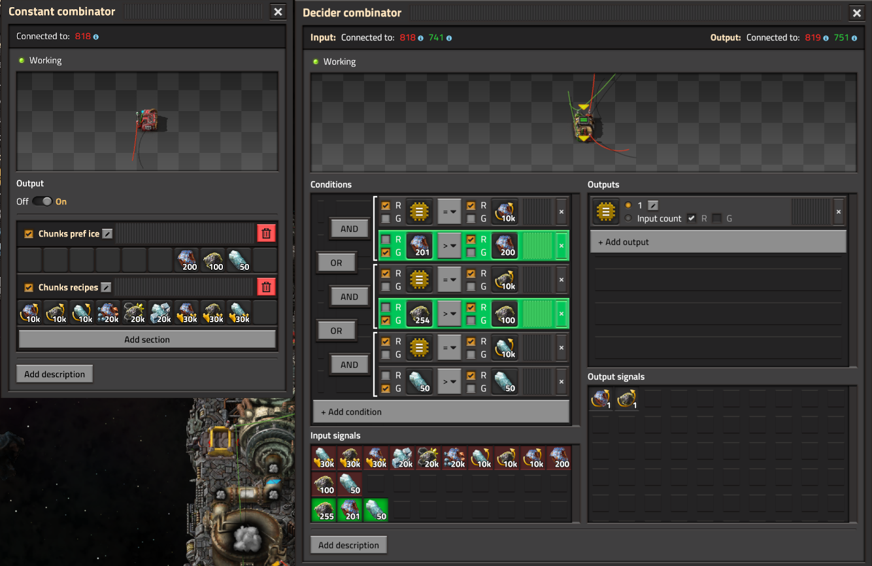Click metallic crushing result in Output signals
Screen dimensions: 872x566
click(x=601, y=399)
